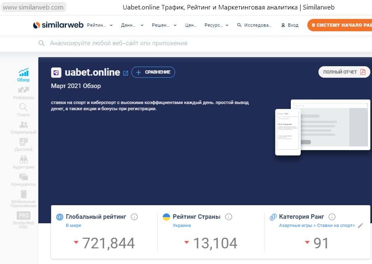Show info for Глобальный рейтинг
The height and width of the screenshot is (264, 372).
point(134,217)
